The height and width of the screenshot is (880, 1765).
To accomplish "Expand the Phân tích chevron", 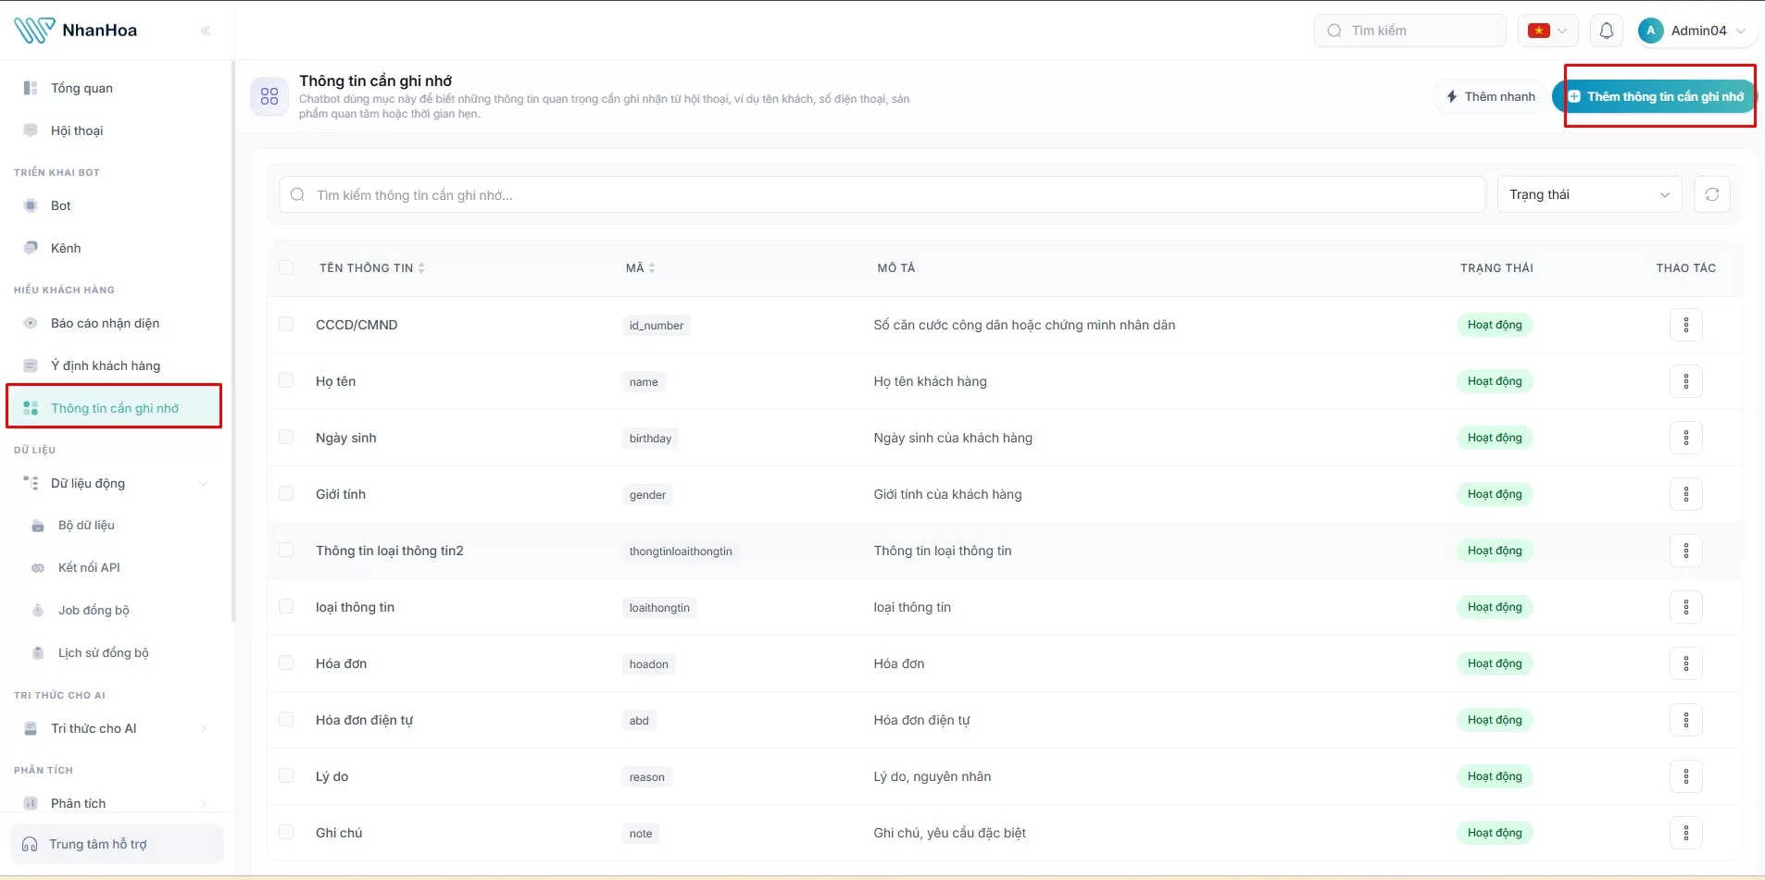I will [204, 803].
